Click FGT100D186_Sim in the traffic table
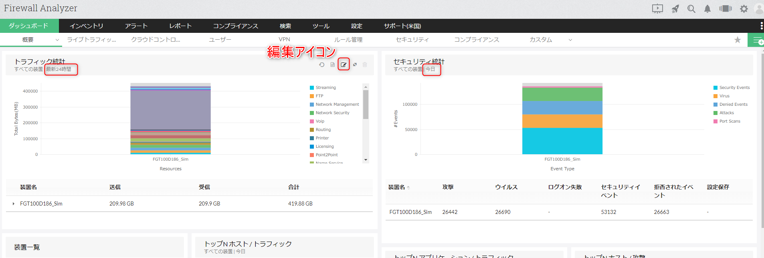 click(41, 204)
